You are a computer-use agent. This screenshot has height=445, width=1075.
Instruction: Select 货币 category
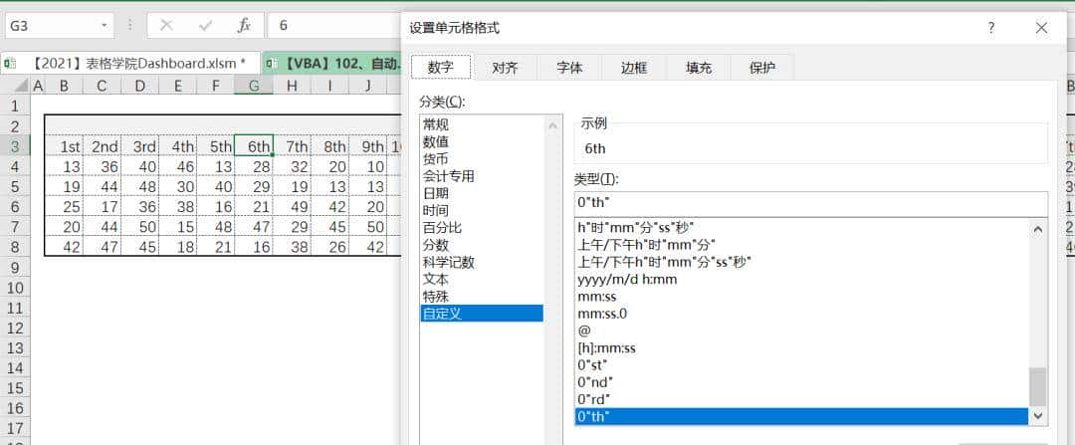click(x=482, y=159)
